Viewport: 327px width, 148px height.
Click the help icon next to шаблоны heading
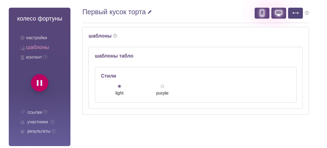point(115,36)
